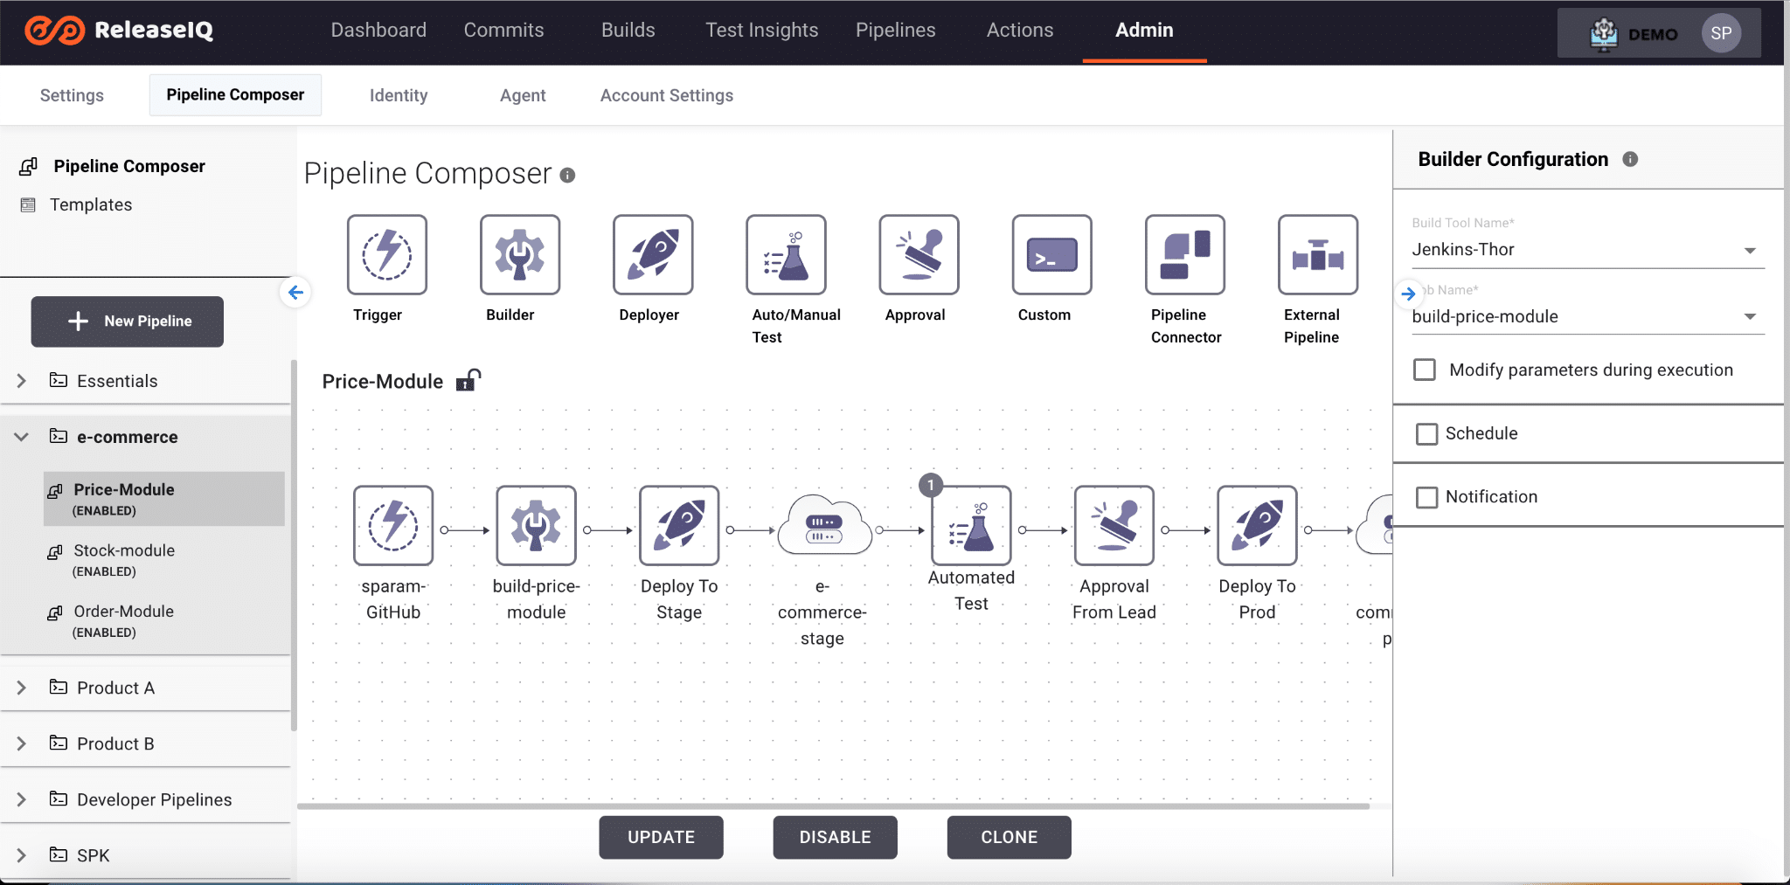This screenshot has height=885, width=1790.
Task: Select the Price-Module pipeline in sidebar
Action: [164, 499]
